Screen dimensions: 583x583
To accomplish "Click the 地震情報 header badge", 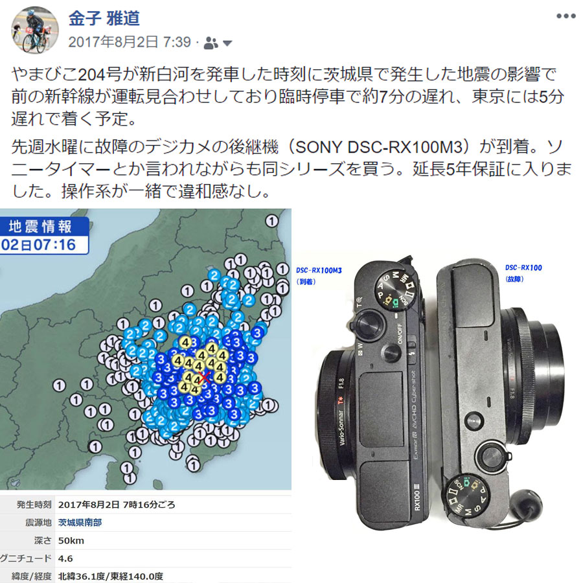I will 40,226.
